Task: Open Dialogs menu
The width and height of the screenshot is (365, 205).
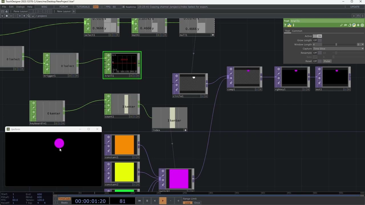Action: [20, 7]
